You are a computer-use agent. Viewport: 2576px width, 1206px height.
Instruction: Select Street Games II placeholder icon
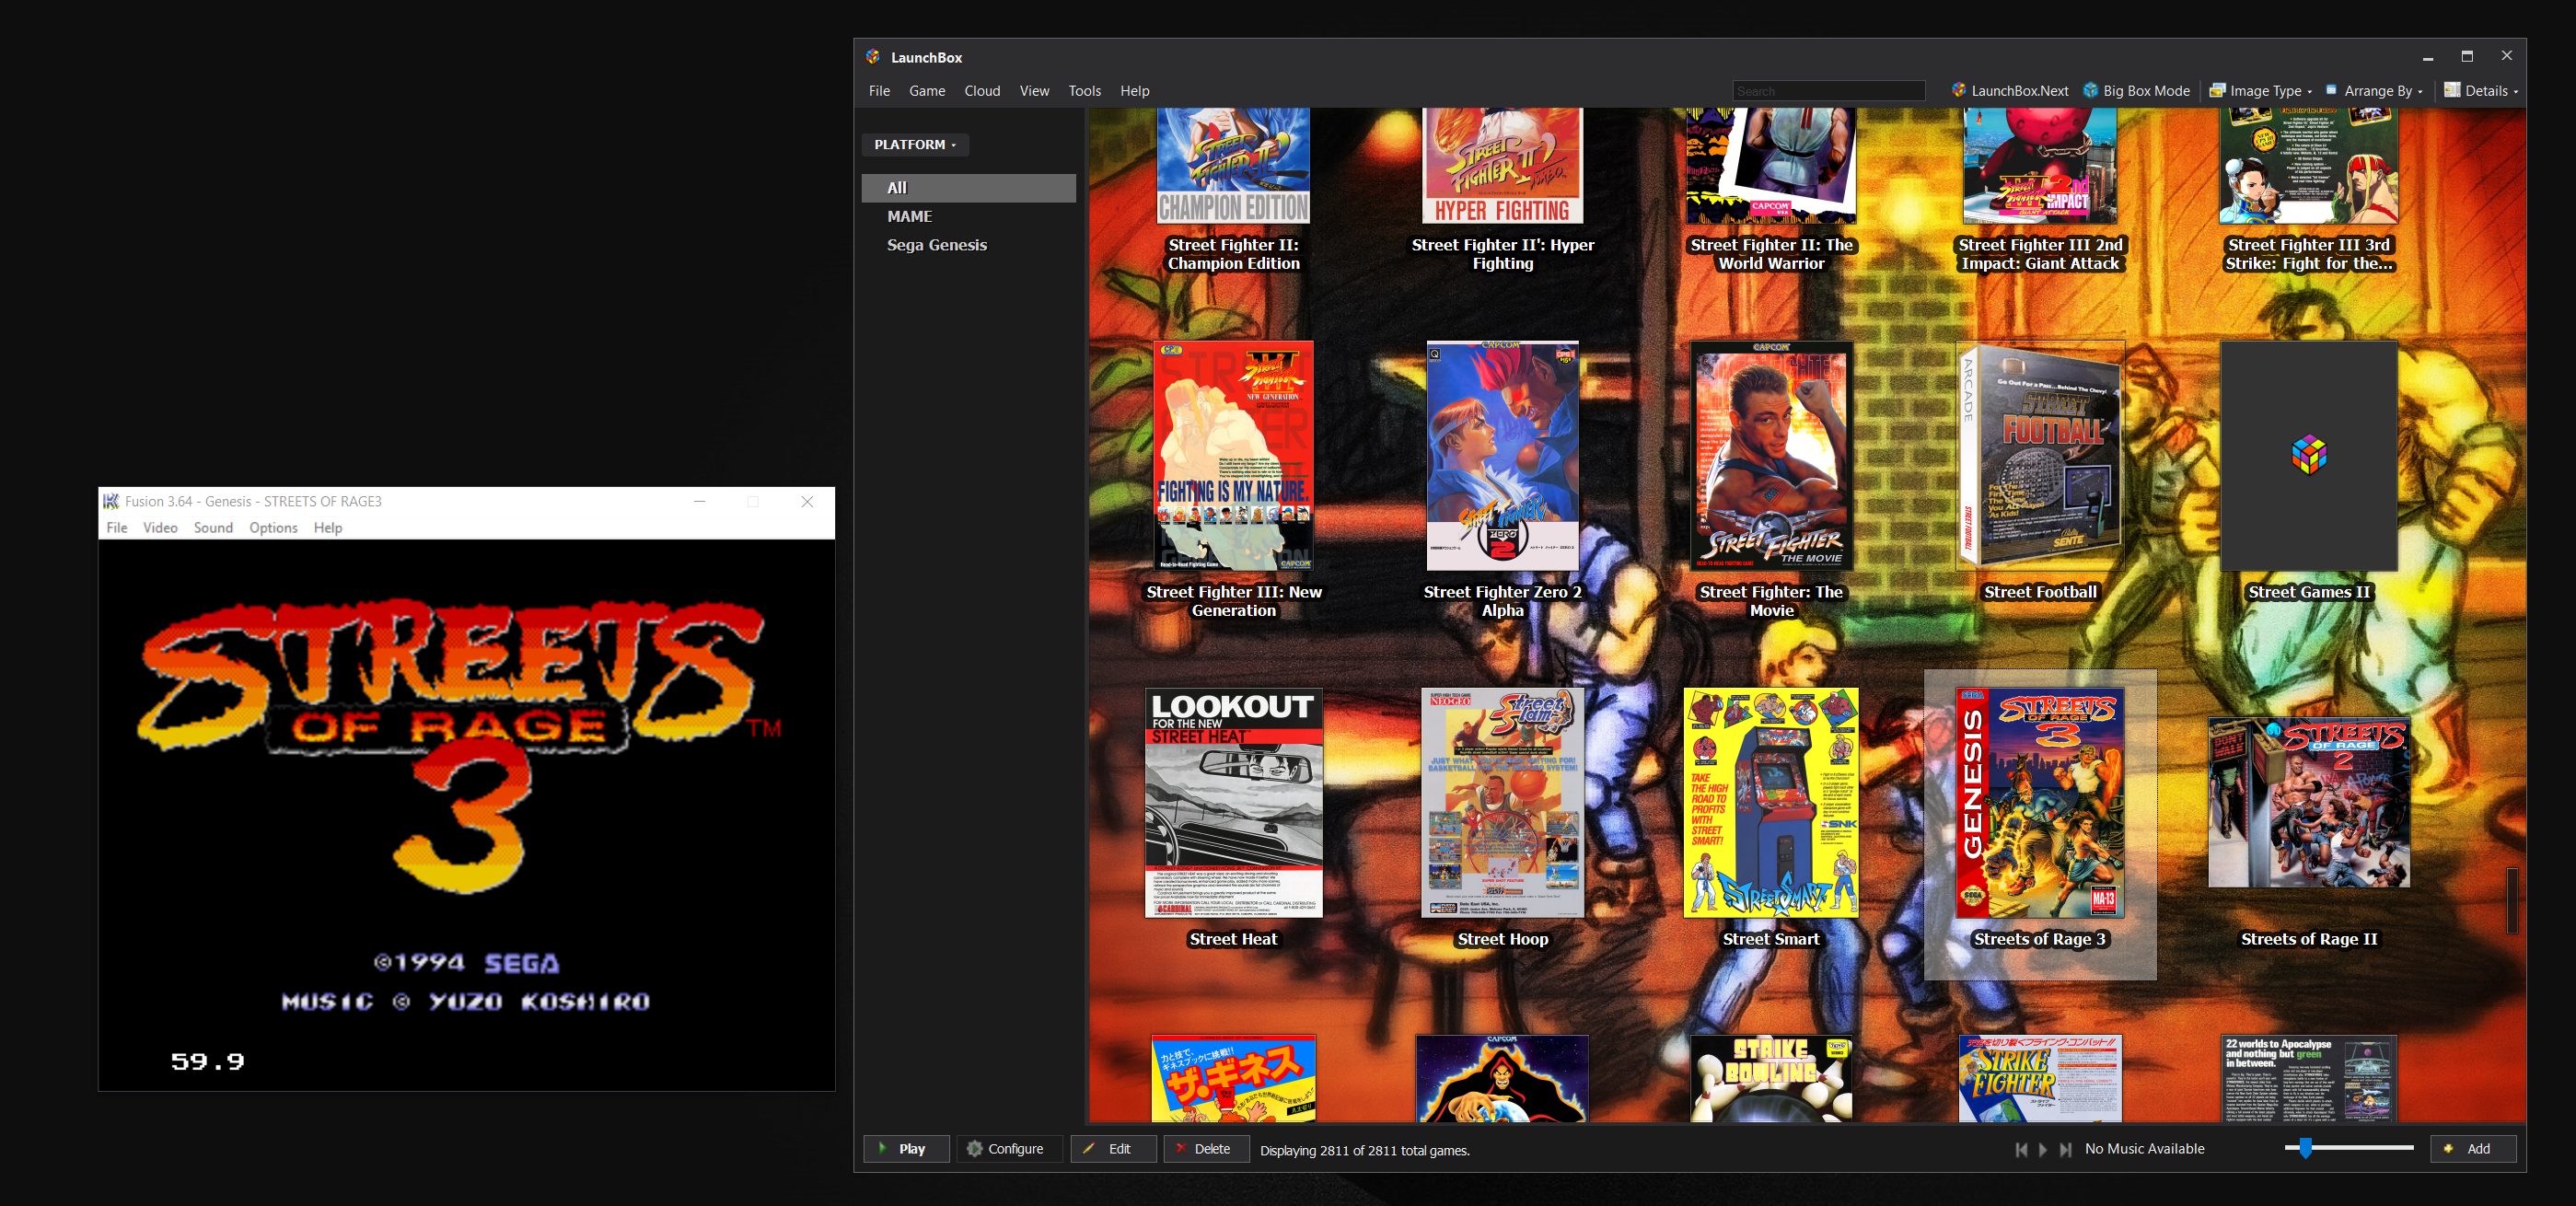click(x=2308, y=456)
